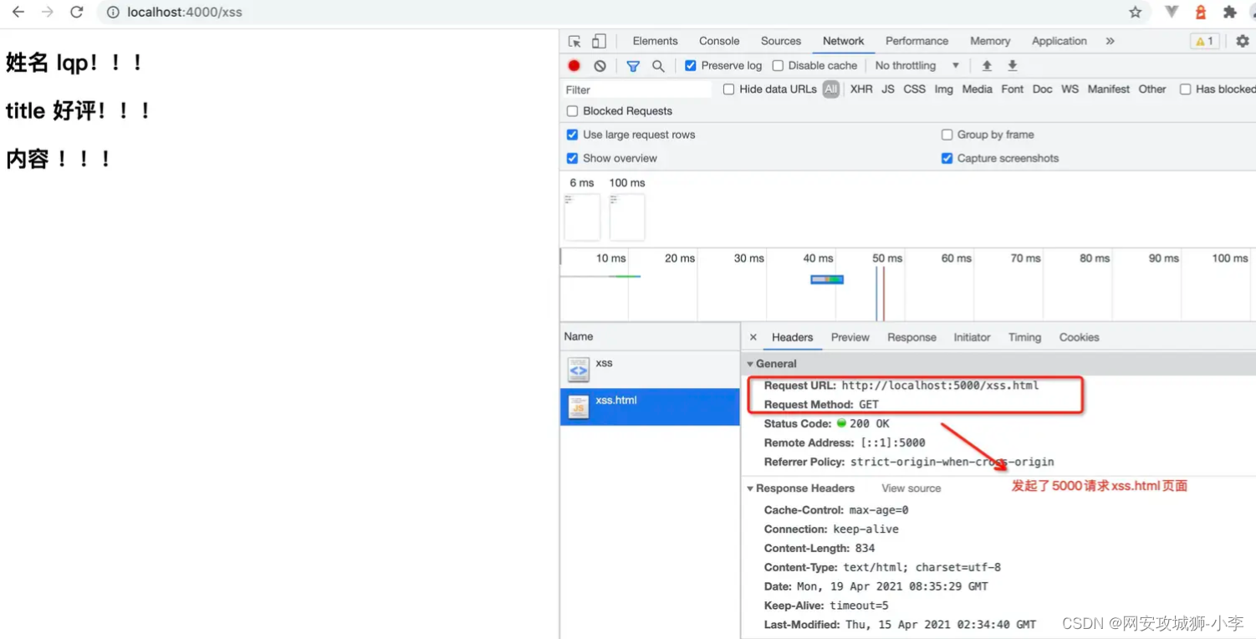Viewport: 1256px width, 639px height.
Task: Filter requests by CSS
Action: click(x=914, y=89)
